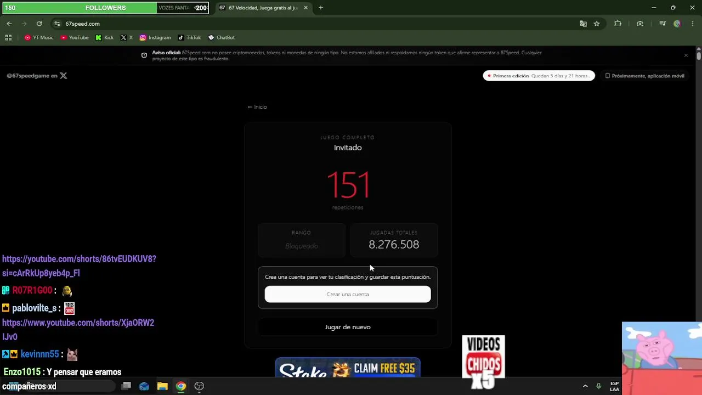The height and width of the screenshot is (395, 702).
Task: Reload the 67speed.com page
Action: tap(39, 24)
